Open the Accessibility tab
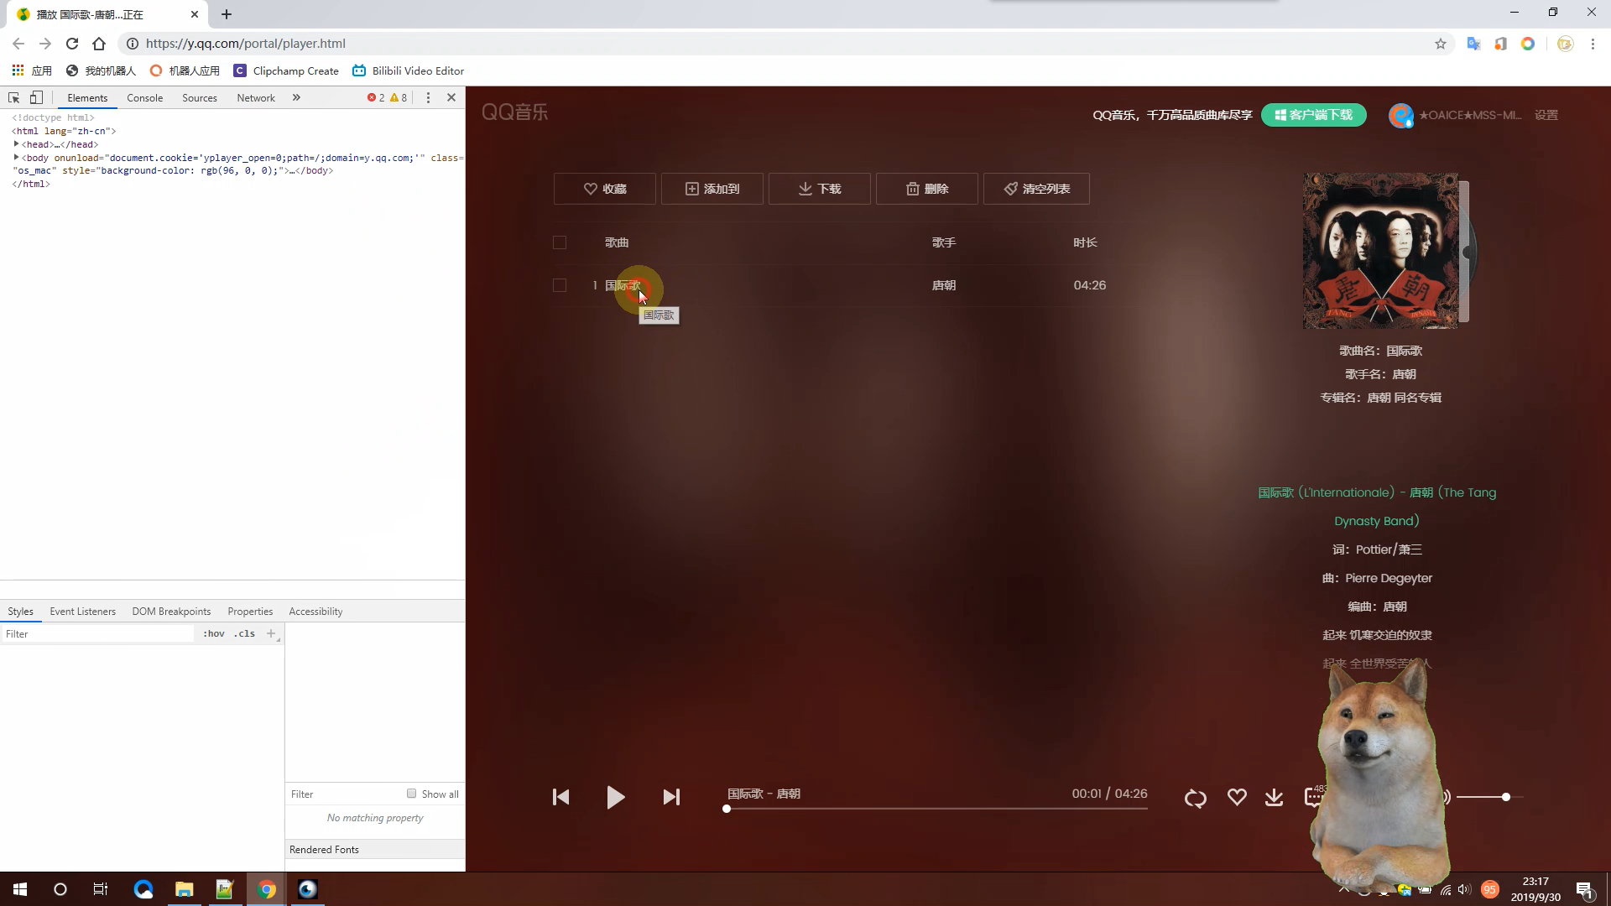The width and height of the screenshot is (1611, 906). (x=315, y=612)
